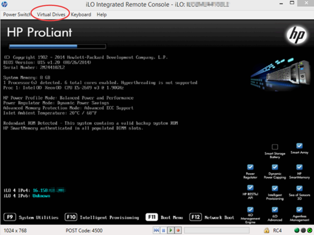Image resolution: width=314 pixels, height=235 pixels.
Task: Click the RC4 encryption label
Action: coord(277,230)
